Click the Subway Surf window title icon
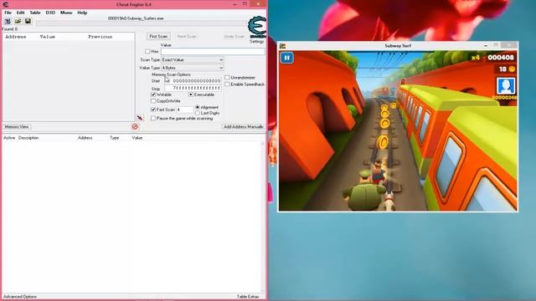 pyautogui.click(x=283, y=46)
